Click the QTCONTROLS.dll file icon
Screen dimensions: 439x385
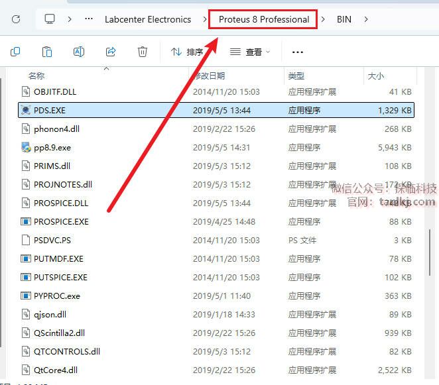pyautogui.click(x=26, y=351)
